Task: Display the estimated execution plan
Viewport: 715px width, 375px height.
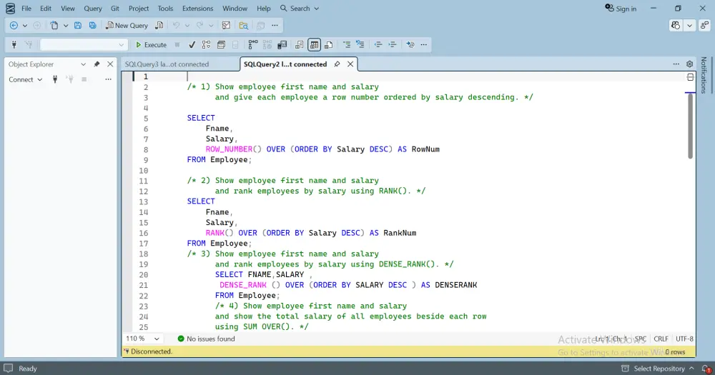Action: click(207, 45)
